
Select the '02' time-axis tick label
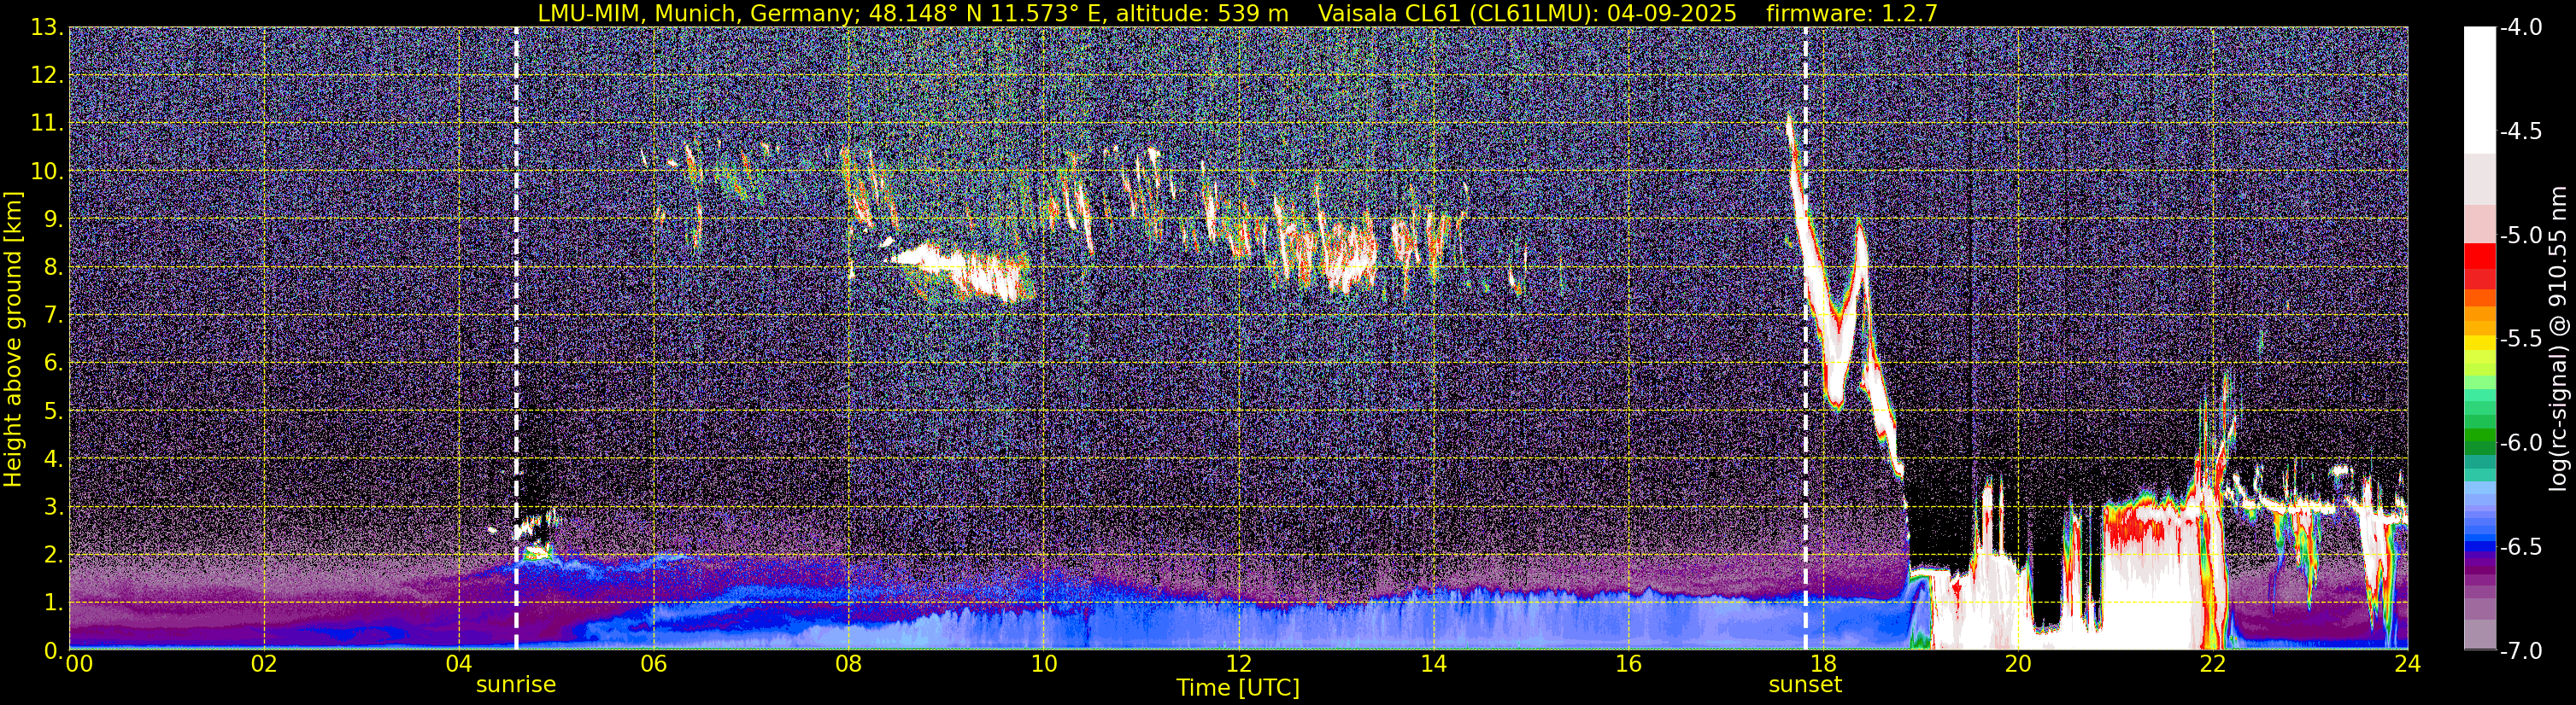pyautogui.click(x=263, y=665)
